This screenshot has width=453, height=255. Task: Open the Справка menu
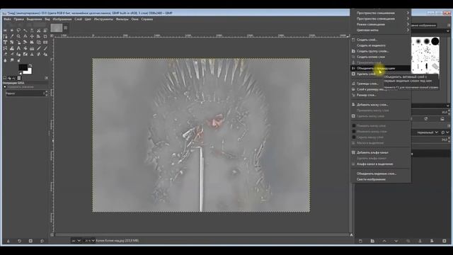pyautogui.click(x=147, y=19)
